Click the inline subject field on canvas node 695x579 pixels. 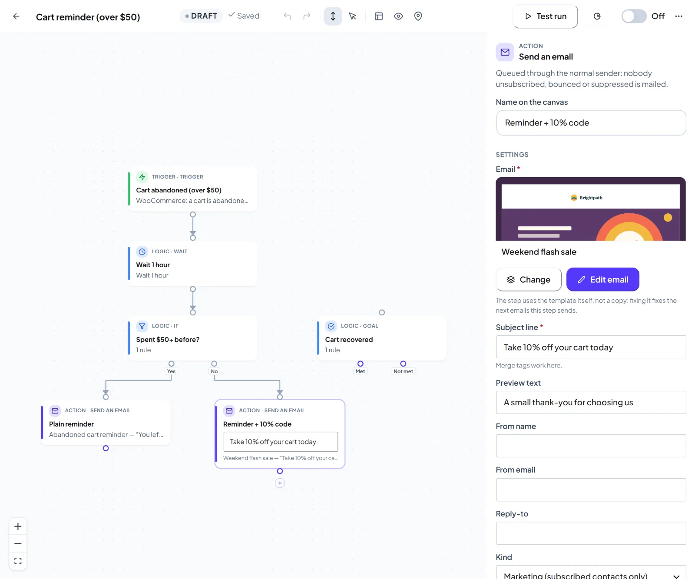pyautogui.click(x=281, y=441)
